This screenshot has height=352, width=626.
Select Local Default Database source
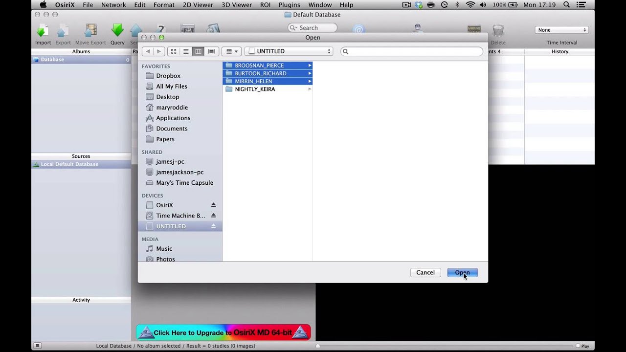pos(81,164)
